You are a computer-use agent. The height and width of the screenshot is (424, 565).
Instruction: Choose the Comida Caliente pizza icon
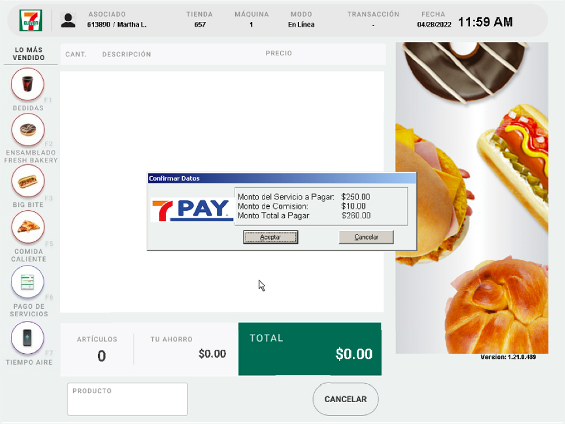coord(28,227)
